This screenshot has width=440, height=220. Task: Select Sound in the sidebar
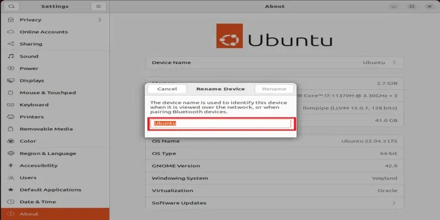tap(54, 56)
